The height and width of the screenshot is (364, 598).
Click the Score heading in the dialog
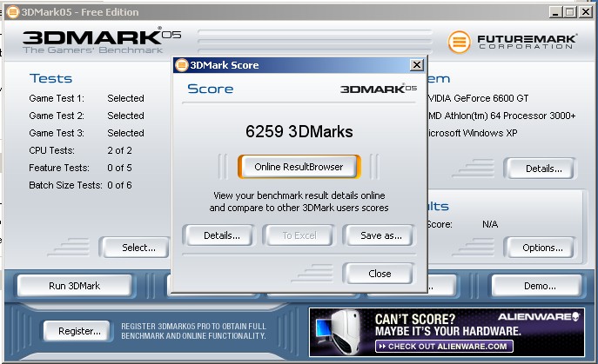(210, 89)
